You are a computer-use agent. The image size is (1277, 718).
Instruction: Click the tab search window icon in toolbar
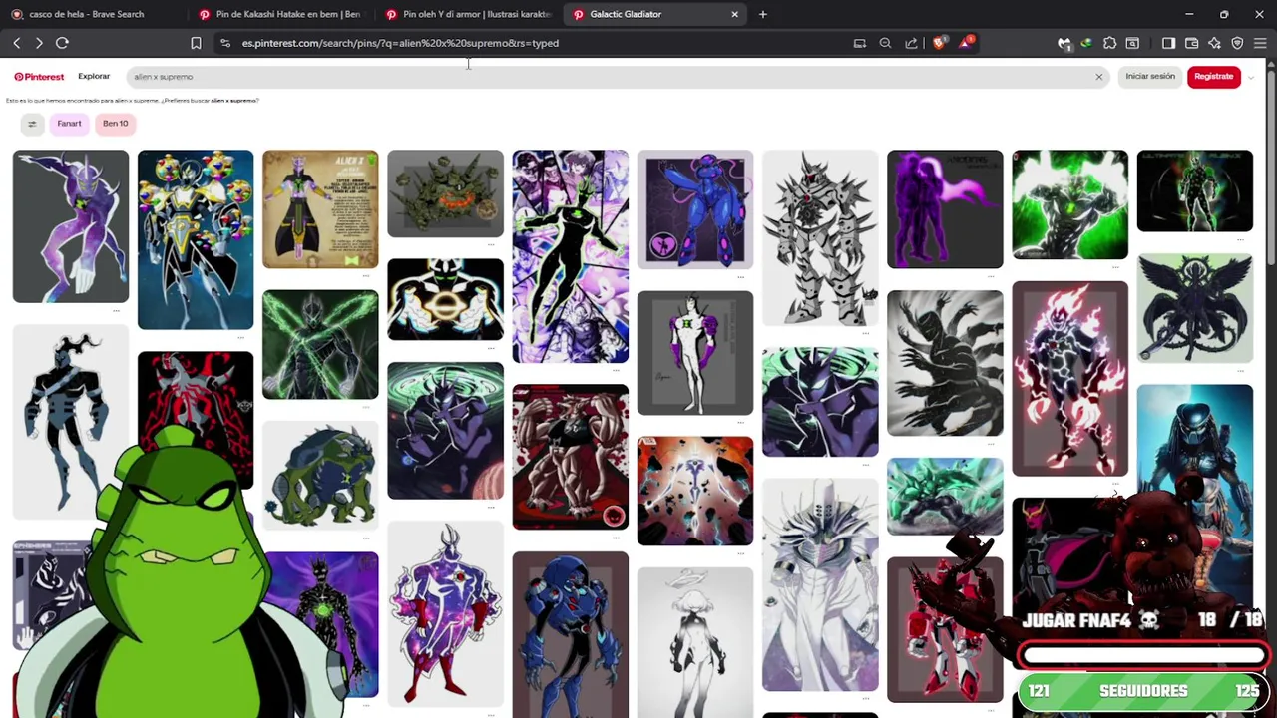coord(1132,43)
